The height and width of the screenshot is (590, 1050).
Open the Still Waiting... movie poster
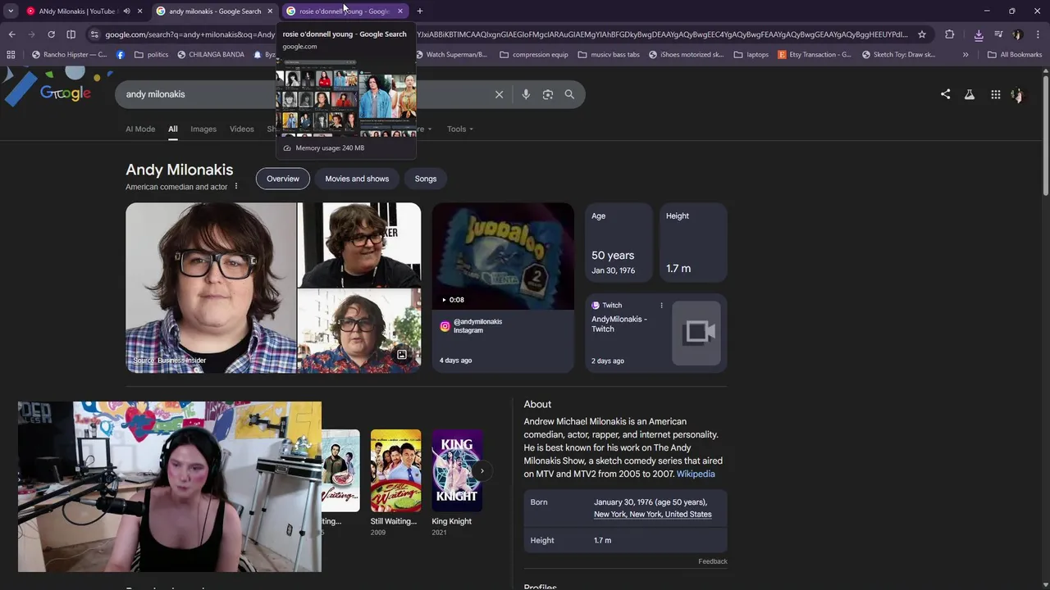point(395,470)
